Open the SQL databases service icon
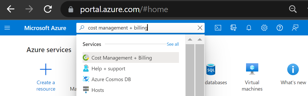Viewport: 308px width, 96px height. 211,69
